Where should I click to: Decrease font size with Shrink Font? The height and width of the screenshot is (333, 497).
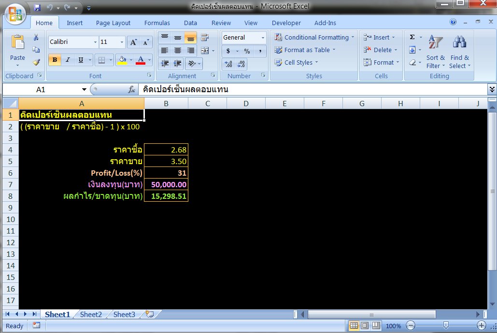145,42
